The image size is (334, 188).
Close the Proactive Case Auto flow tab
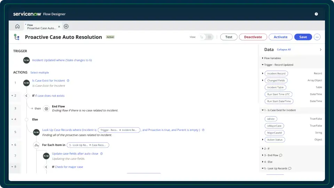59,26
